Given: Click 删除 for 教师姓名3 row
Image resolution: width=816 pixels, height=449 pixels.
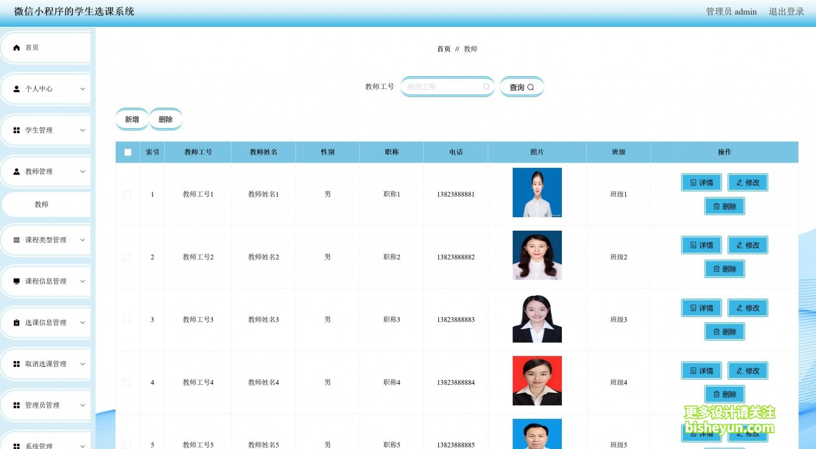Looking at the screenshot, I should [x=724, y=332].
